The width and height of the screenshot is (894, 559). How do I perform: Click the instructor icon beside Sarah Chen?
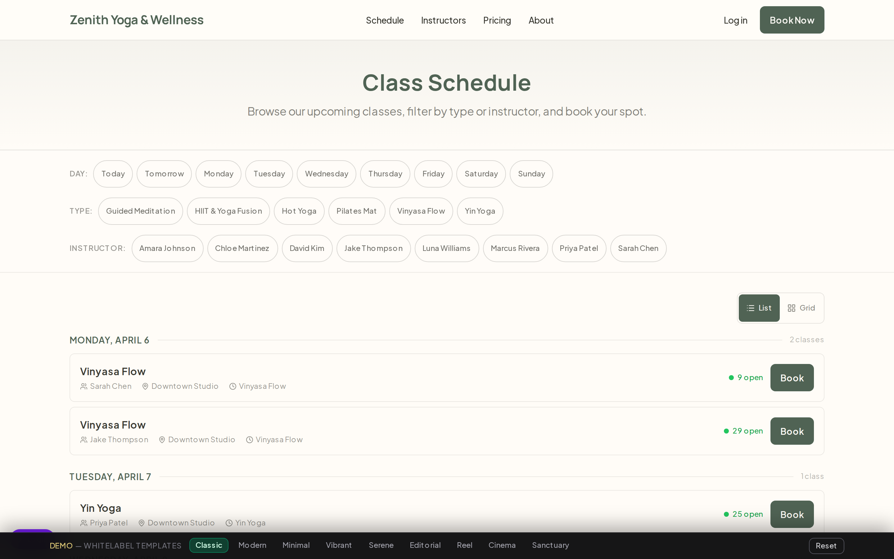pyautogui.click(x=84, y=386)
